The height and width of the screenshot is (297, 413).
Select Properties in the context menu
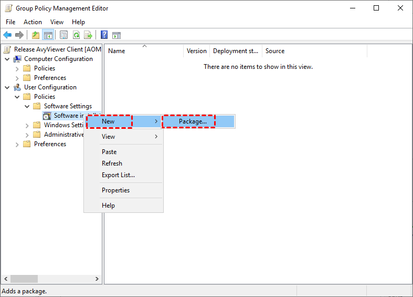tap(115, 190)
